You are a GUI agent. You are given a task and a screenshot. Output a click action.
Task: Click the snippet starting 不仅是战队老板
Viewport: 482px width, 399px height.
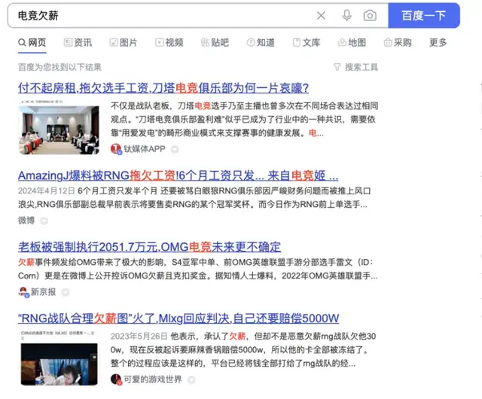[244, 119]
